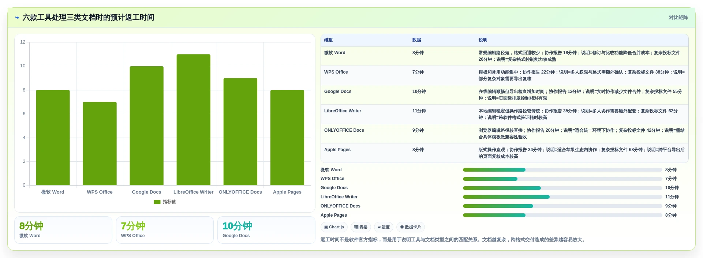Image resolution: width=703 pixels, height=258 pixels.
Task: Click the description starting 模板和常用功能集中
Action: pyautogui.click(x=582, y=75)
